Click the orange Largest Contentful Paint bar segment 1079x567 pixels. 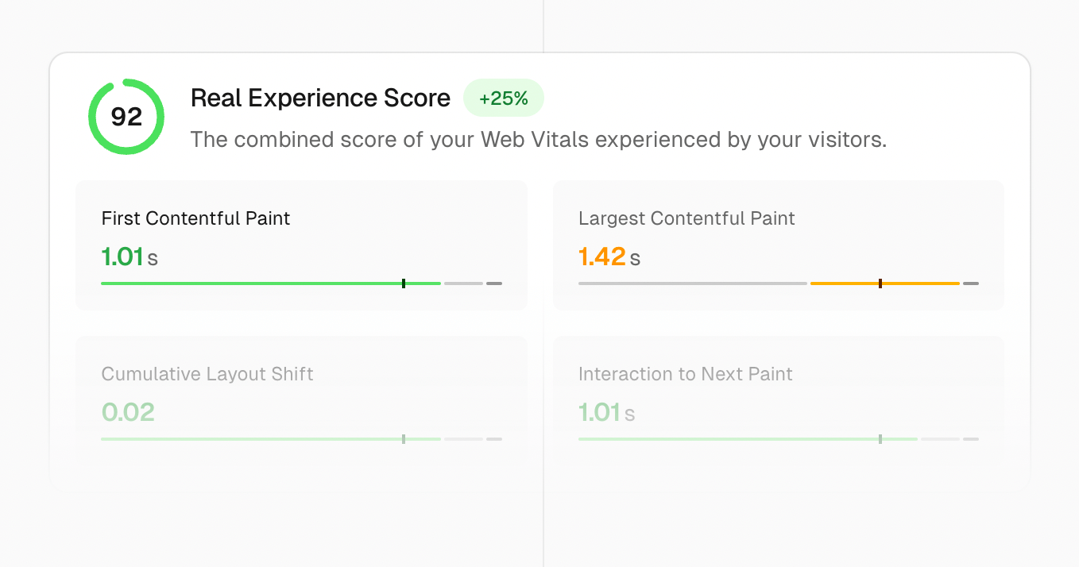[842, 283]
